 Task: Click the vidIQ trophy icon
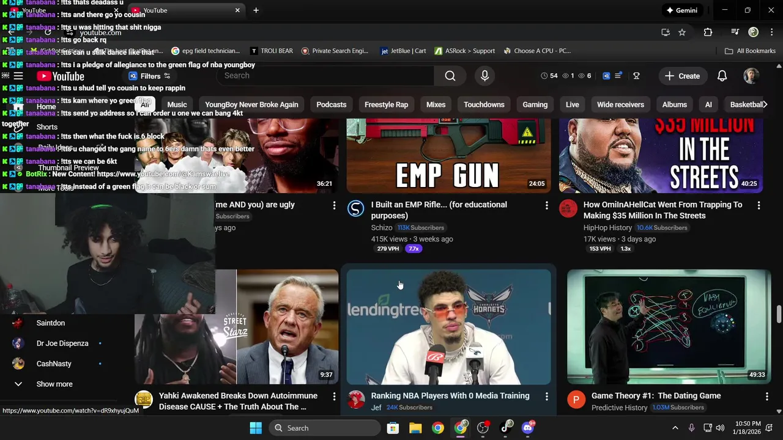click(636, 76)
